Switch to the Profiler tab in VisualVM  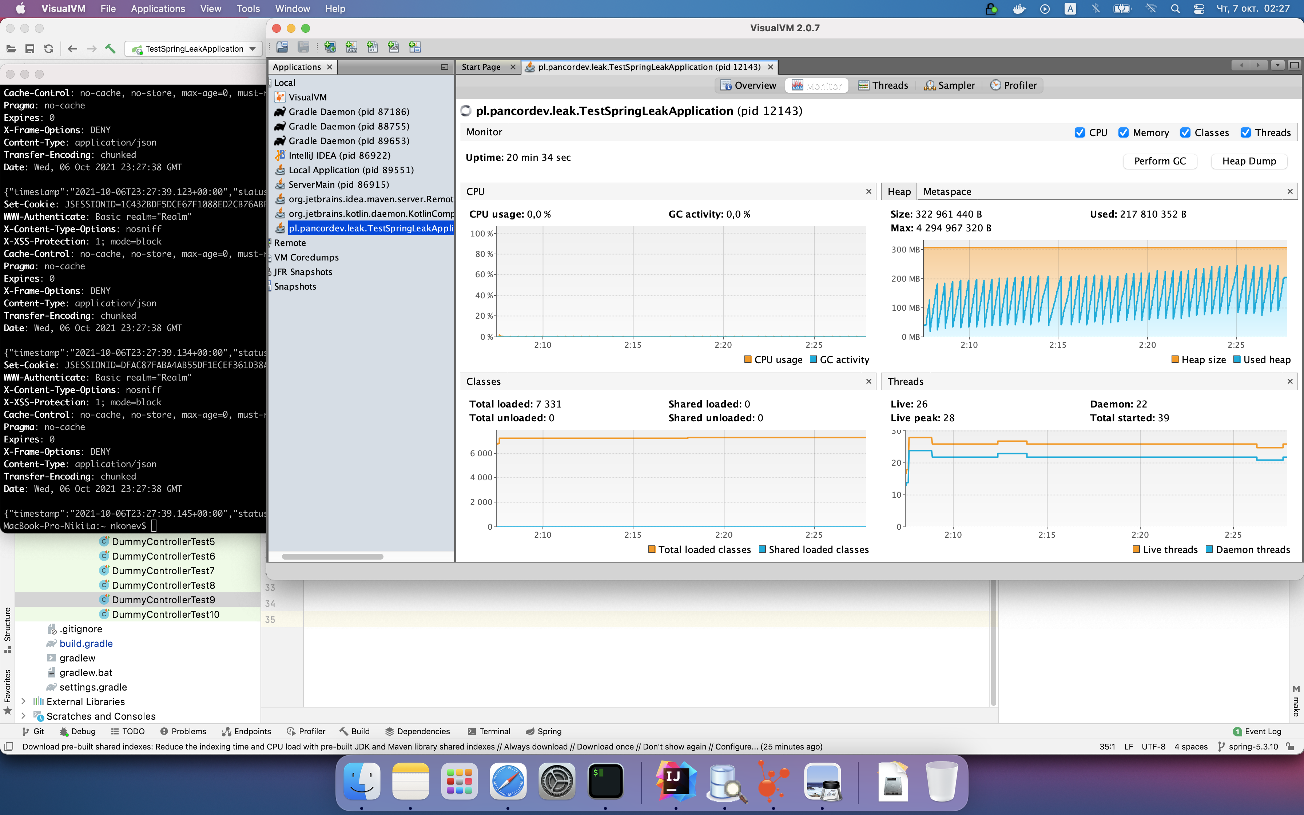(1014, 85)
